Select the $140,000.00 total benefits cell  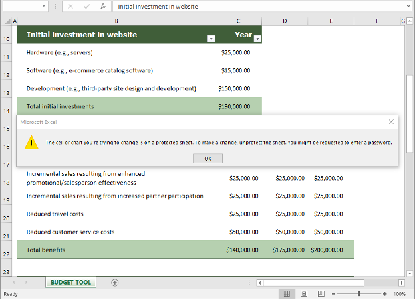tap(239, 250)
